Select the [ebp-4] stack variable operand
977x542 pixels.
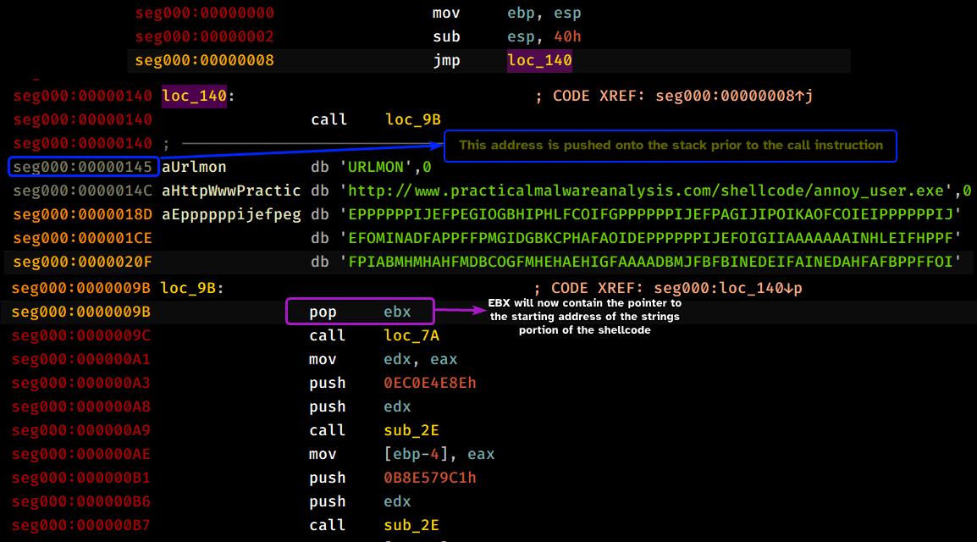click(x=411, y=454)
